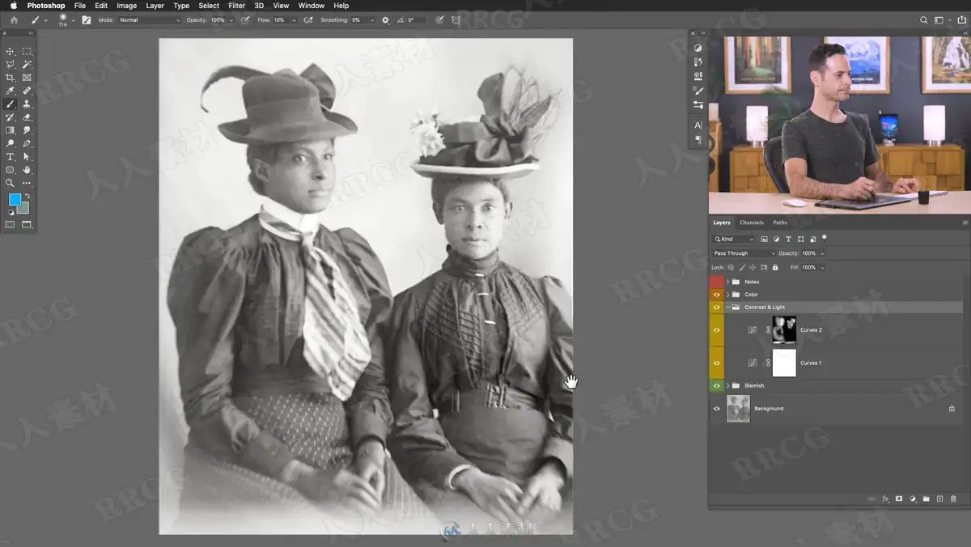Reset default foreground and background colors
This screenshot has width=971, height=547.
(x=11, y=212)
